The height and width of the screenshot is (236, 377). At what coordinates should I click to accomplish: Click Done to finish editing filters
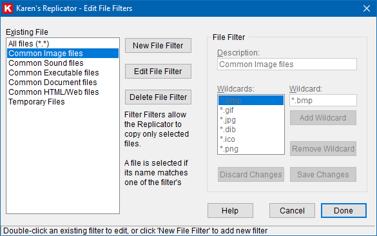[x=343, y=210]
